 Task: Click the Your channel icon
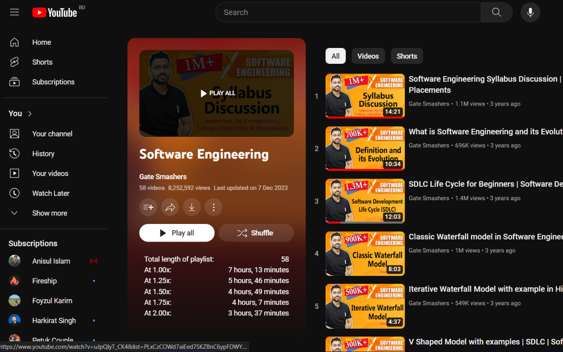(x=15, y=134)
